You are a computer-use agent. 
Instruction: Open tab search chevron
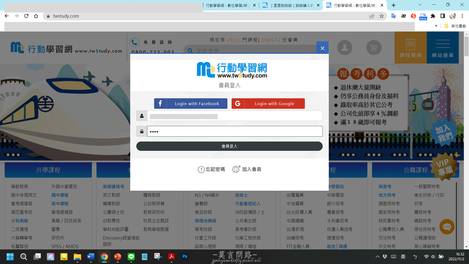tap(420, 5)
